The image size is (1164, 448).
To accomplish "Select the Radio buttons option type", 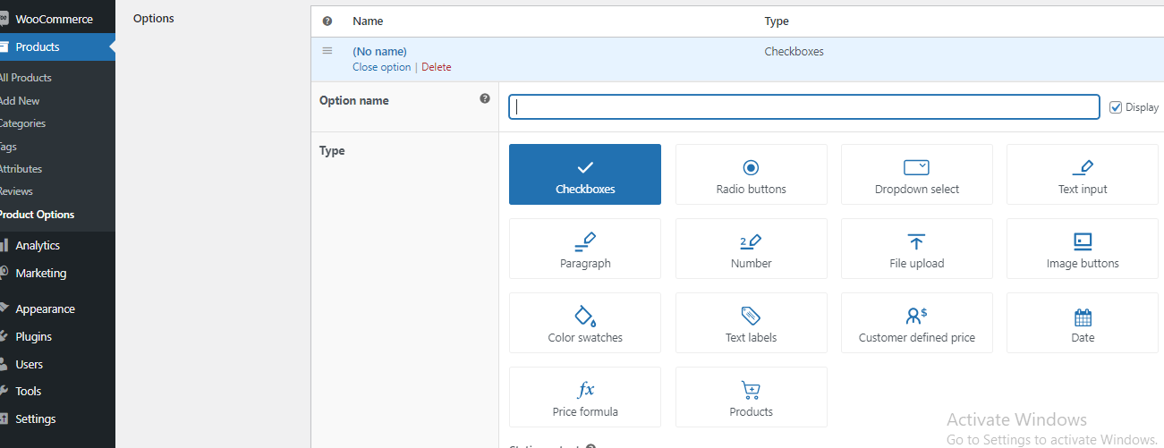I will [x=751, y=174].
